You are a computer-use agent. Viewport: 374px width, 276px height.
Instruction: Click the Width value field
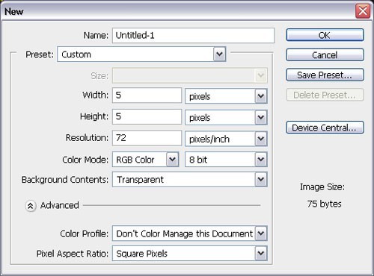[x=147, y=95]
